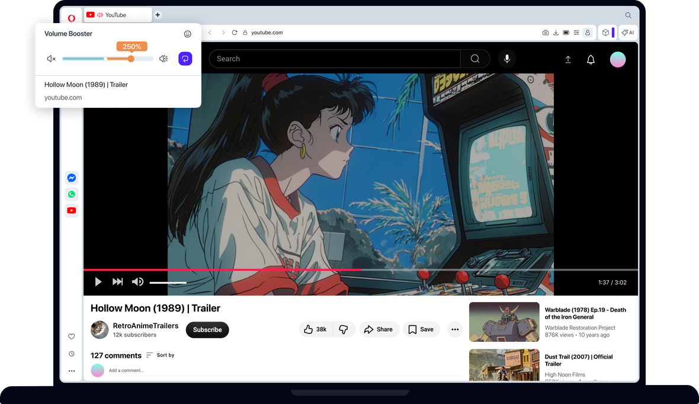The height and width of the screenshot is (404, 699).
Task: Open the Sort by comments dropdown
Action: (160, 355)
